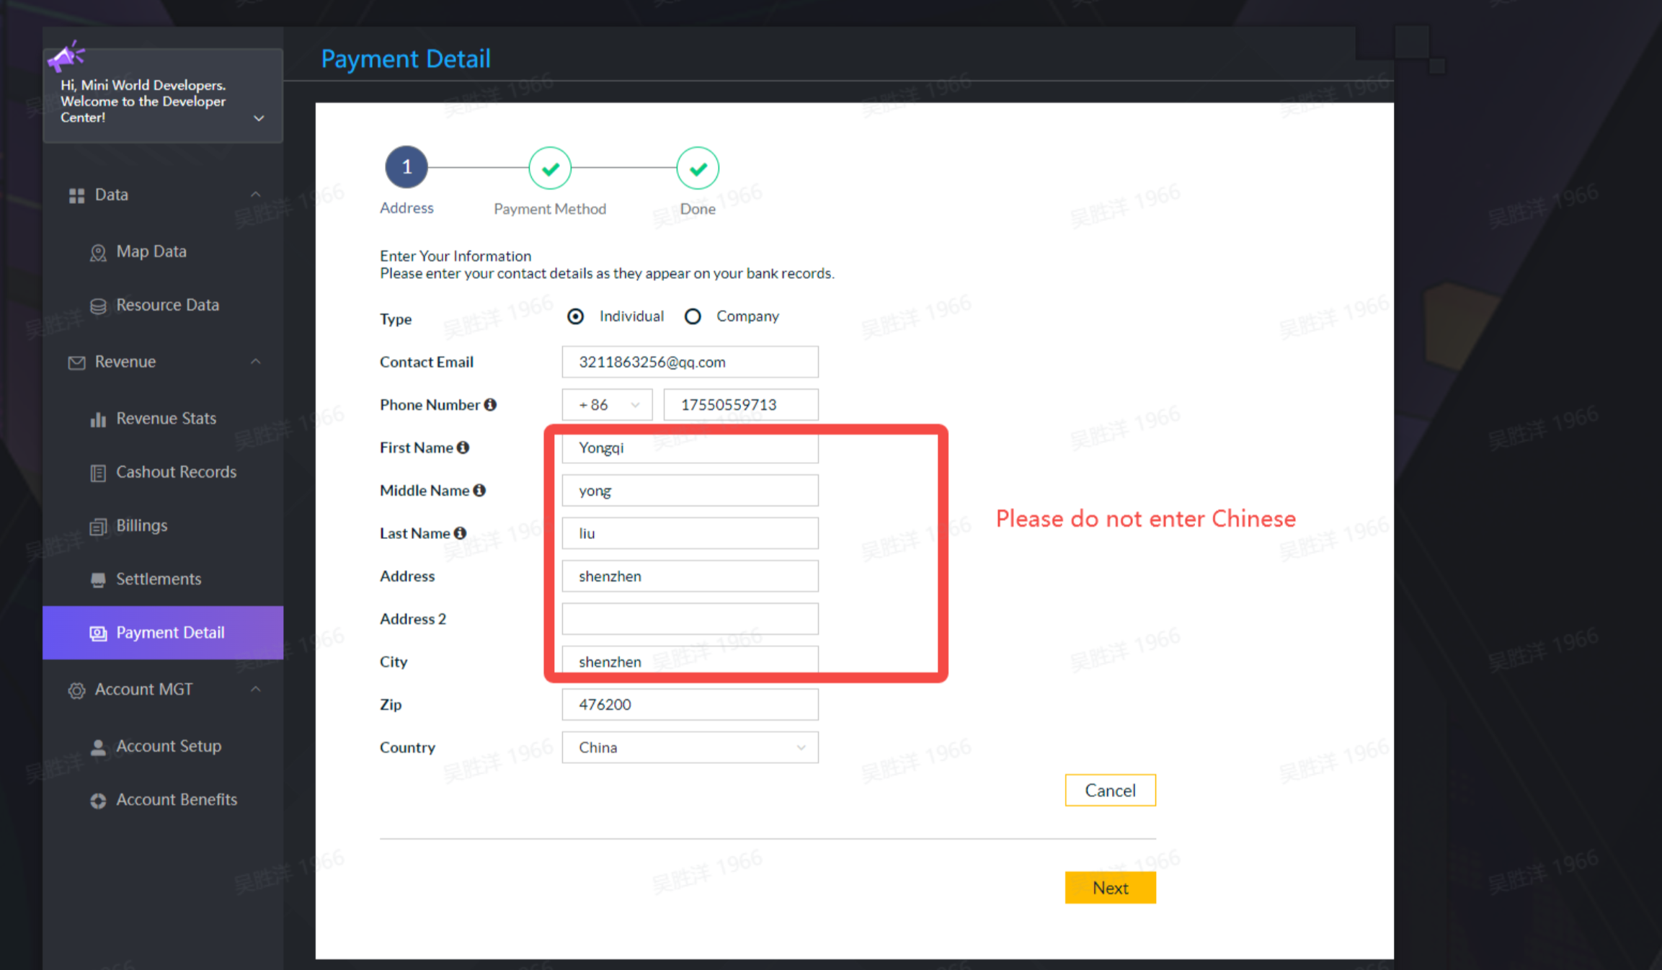Select the Company radio button
The width and height of the screenshot is (1662, 970).
(x=693, y=316)
